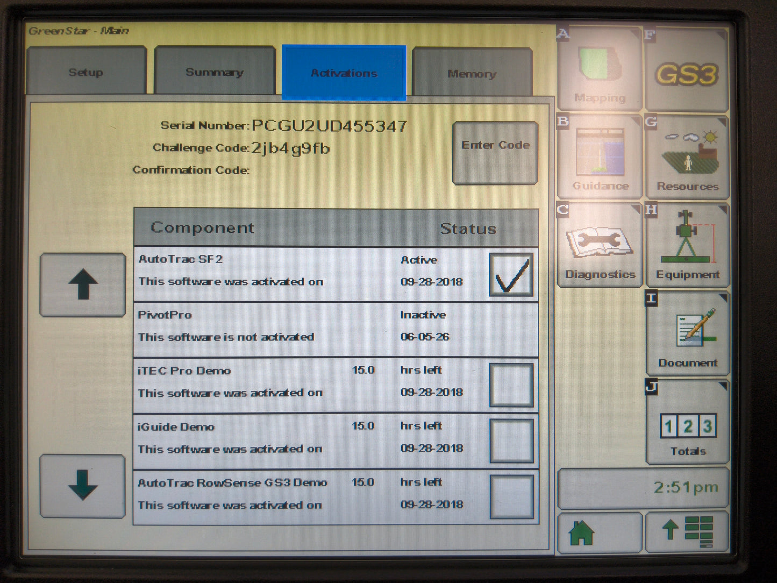Click 15.0 hours value for iTEC Pro Demo
The width and height of the screenshot is (777, 583).
(x=363, y=370)
